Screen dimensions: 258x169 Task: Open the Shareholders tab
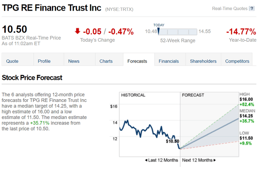click(203, 61)
